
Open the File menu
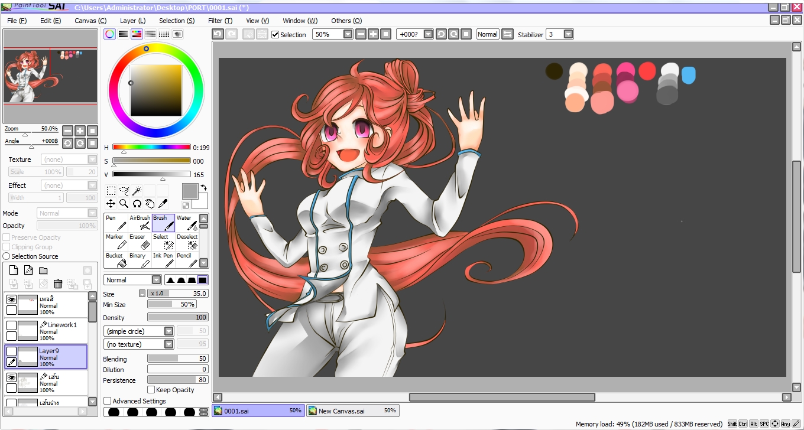tap(17, 21)
